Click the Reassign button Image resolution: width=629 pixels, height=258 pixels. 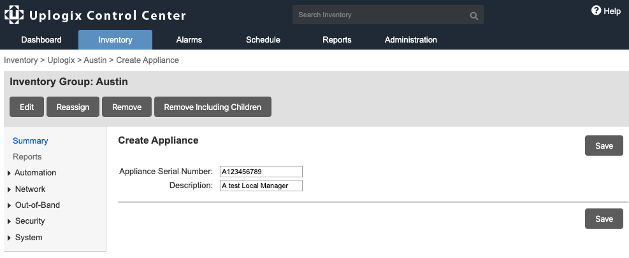pos(73,107)
